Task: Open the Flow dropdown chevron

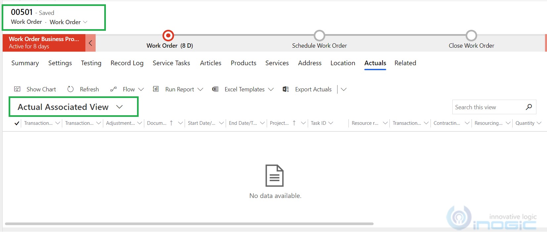Action: click(x=141, y=89)
